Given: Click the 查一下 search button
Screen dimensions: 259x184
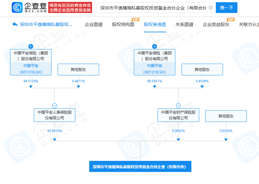Looking at the screenshot, I should click(x=226, y=8).
